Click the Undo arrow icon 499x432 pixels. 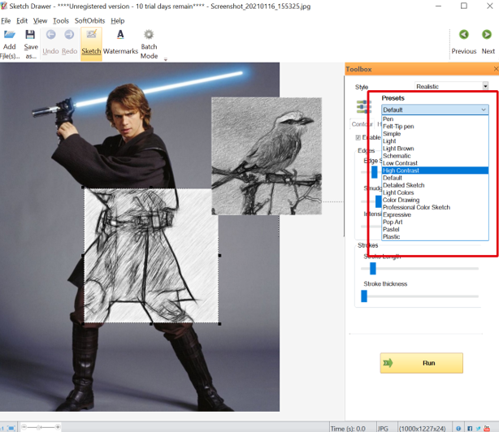click(50, 34)
